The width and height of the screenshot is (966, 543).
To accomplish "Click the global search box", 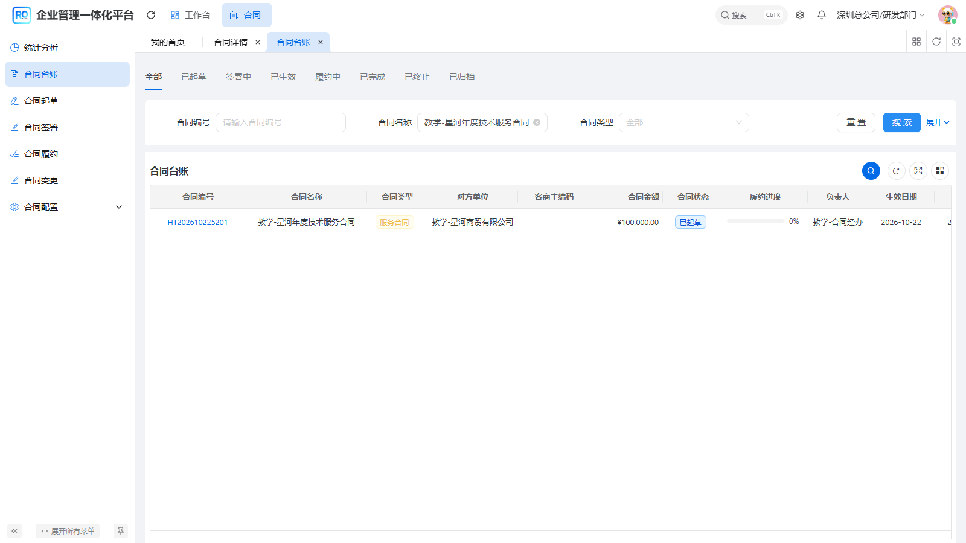I will [751, 15].
